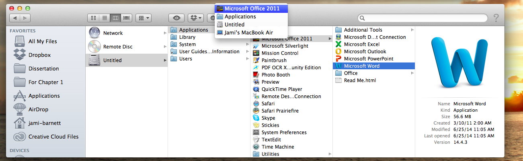Viewport: 523px width, 161px height.
Task: Open jami-barnett home folder in sidebar
Action: (x=46, y=123)
